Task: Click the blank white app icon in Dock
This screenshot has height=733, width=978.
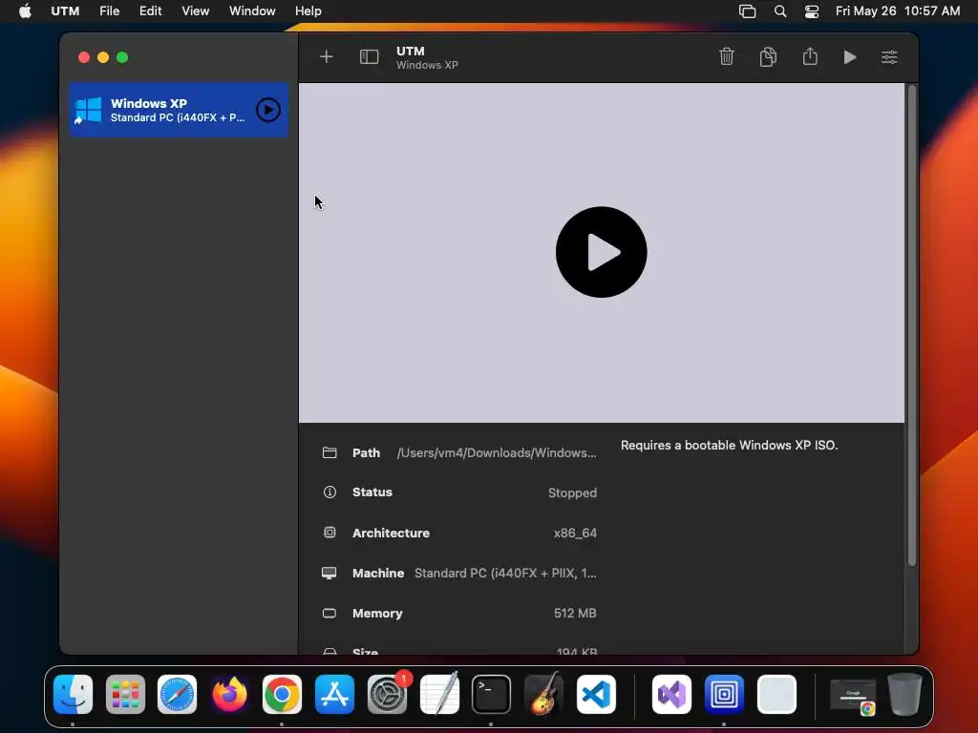Action: click(x=776, y=694)
